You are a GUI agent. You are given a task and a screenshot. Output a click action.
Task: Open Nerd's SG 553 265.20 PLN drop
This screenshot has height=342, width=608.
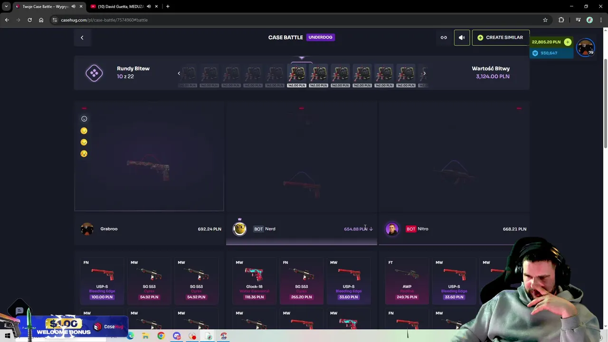point(301,280)
